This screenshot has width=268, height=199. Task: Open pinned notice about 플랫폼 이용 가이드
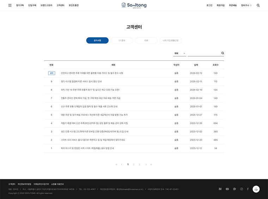[92, 73]
